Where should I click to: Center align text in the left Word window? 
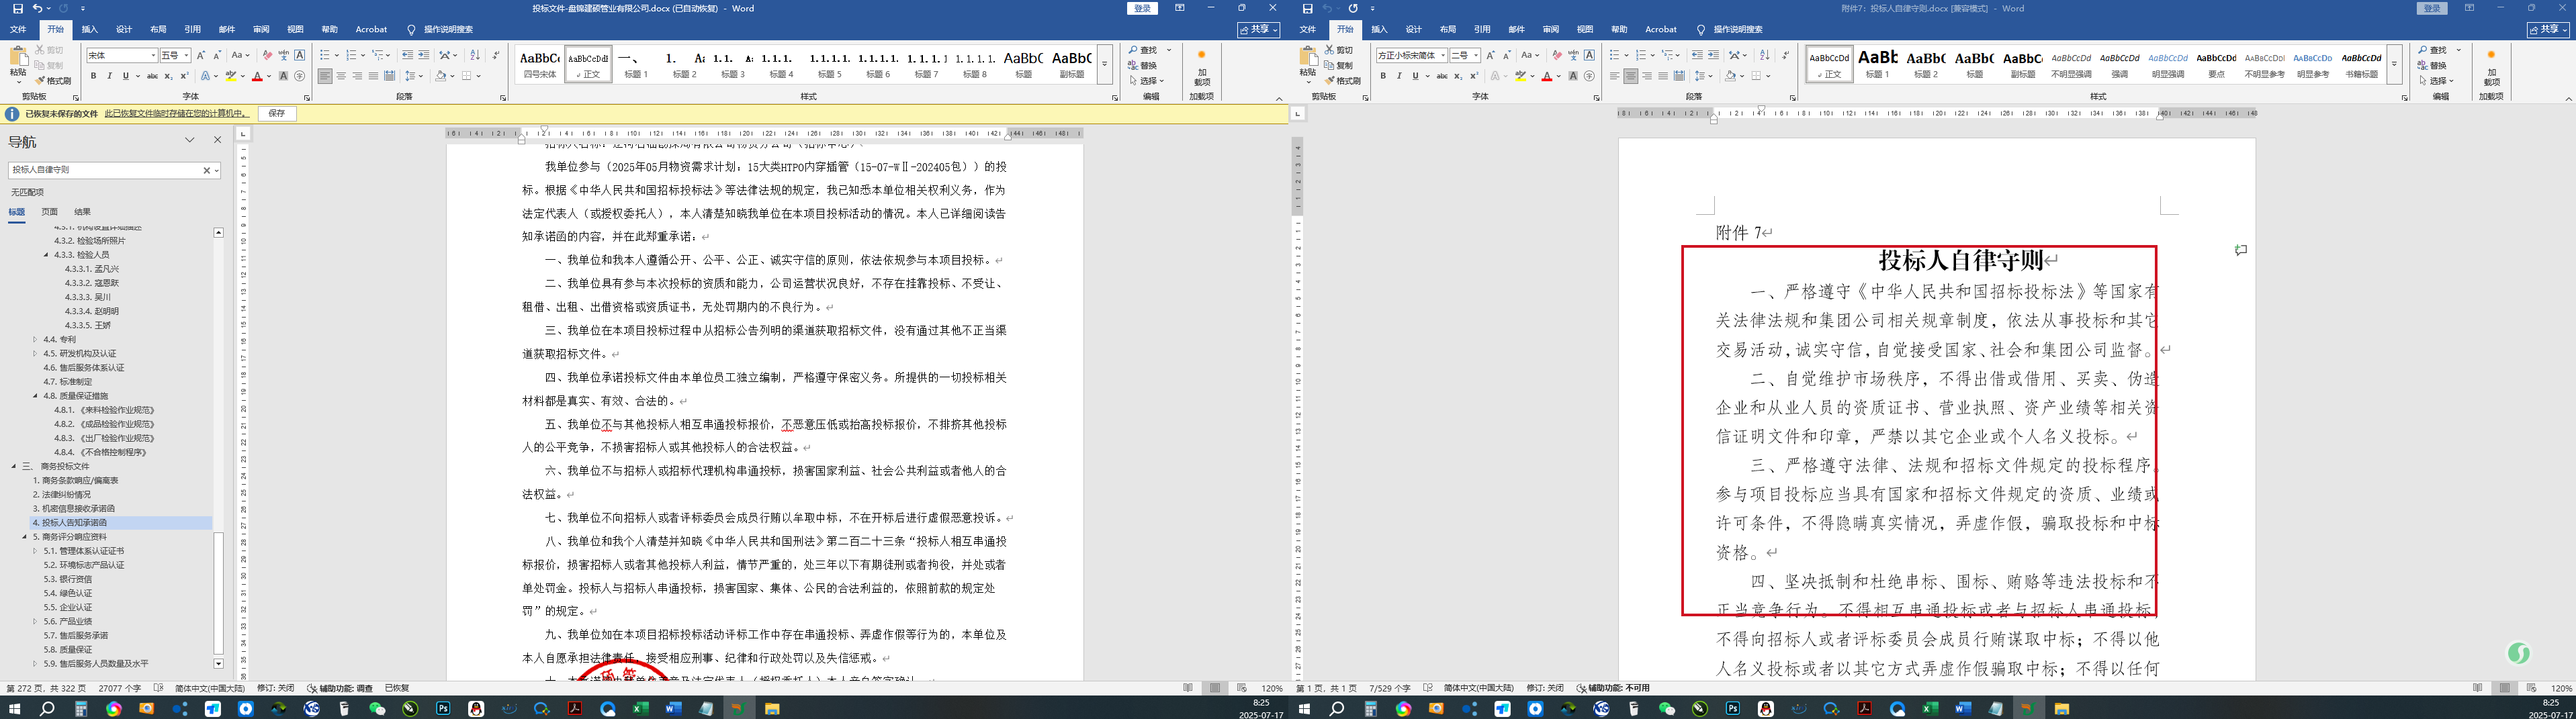click(x=341, y=76)
